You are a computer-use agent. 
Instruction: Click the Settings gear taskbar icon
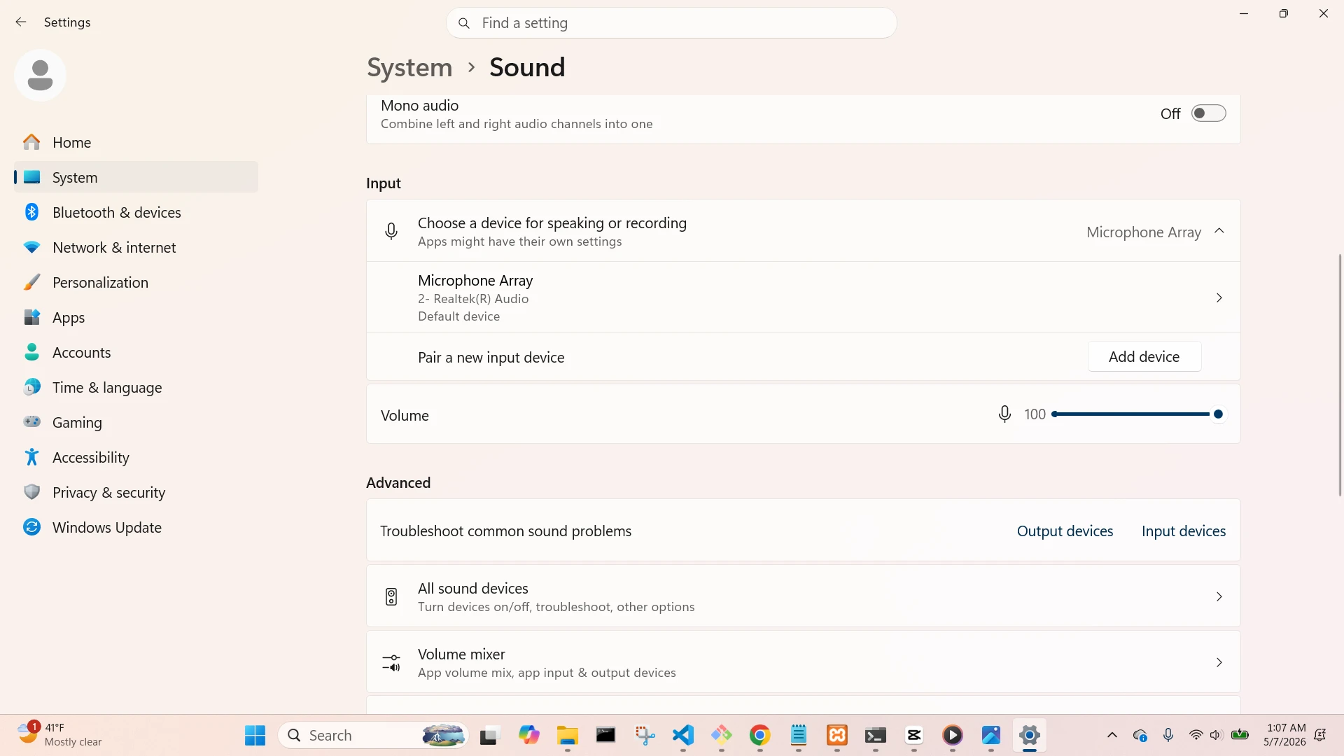(1030, 735)
